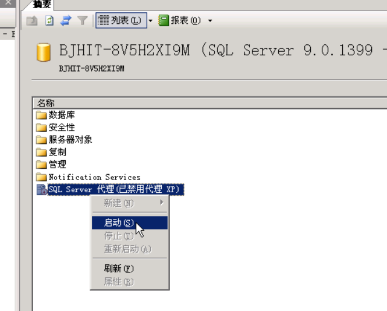Click the 报表(O) report button
The width and height of the screenshot is (387, 311).
[180, 20]
